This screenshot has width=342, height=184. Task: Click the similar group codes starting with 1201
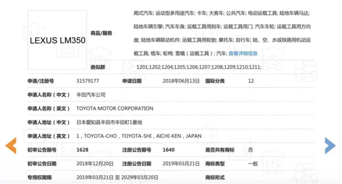199,67
